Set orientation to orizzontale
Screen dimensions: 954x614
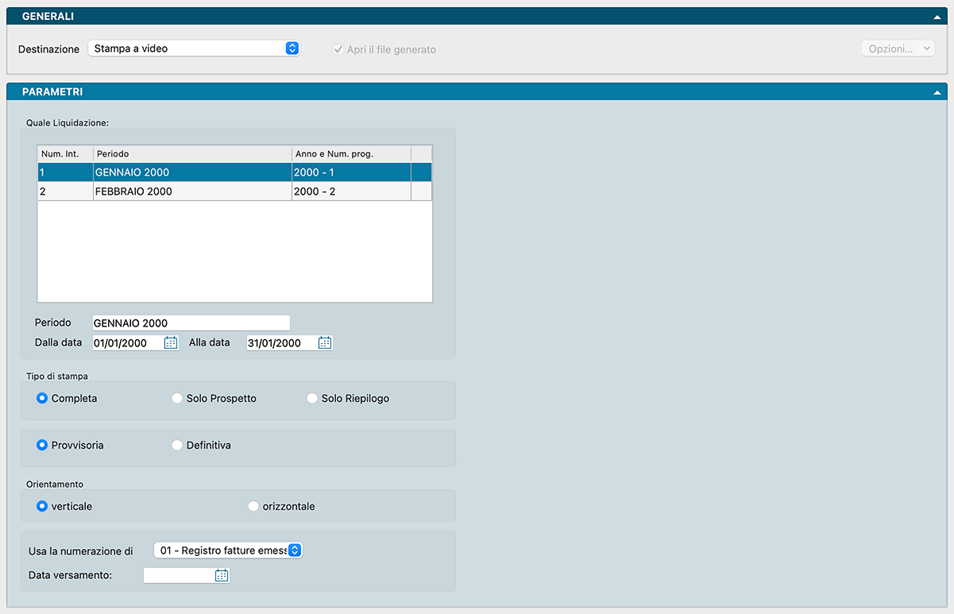(253, 506)
